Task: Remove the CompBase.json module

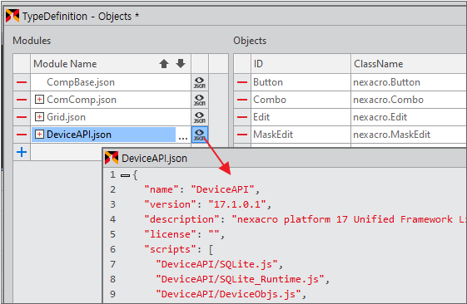Action: pyautogui.click(x=22, y=82)
